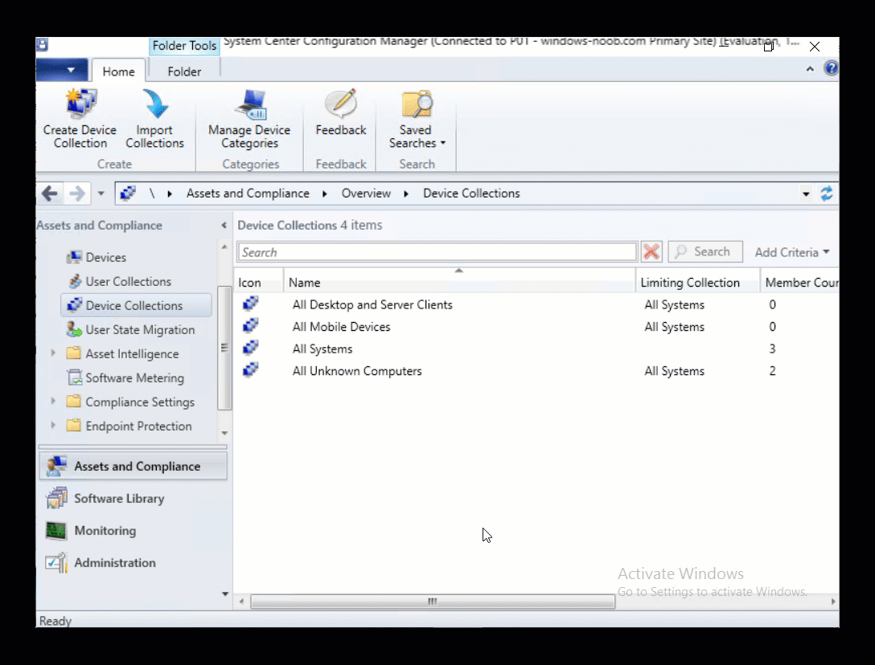Open the navigation history dropdown arrow
The image size is (875, 665).
click(101, 194)
